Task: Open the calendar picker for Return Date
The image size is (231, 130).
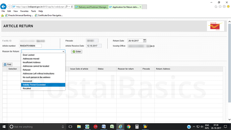Action: (x=145, y=41)
